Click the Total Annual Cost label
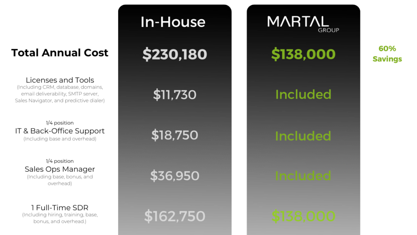 60,53
